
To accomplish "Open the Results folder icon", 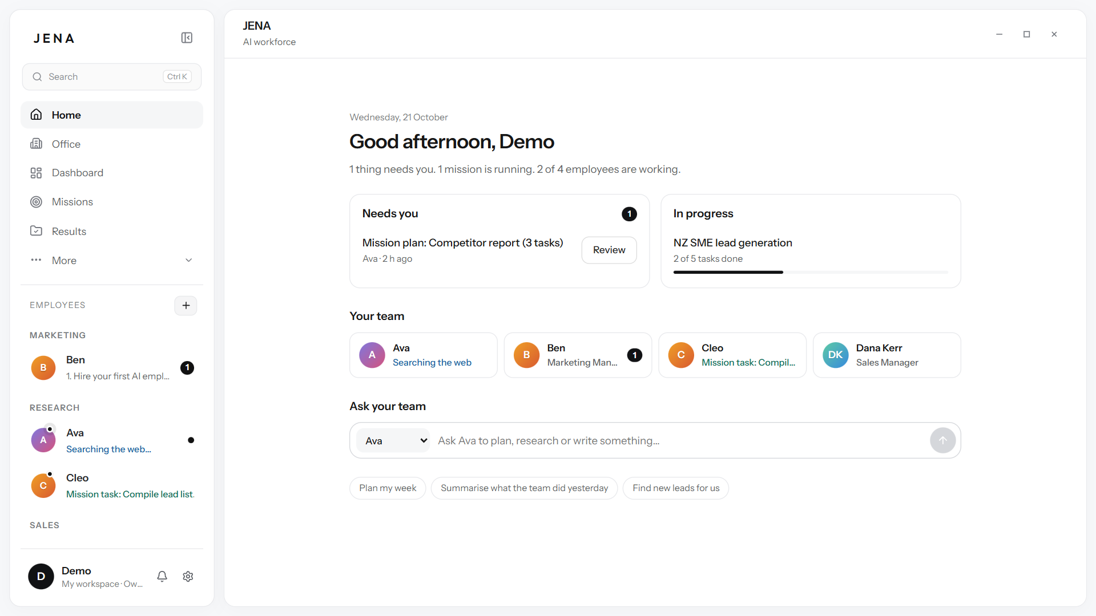I will (36, 231).
